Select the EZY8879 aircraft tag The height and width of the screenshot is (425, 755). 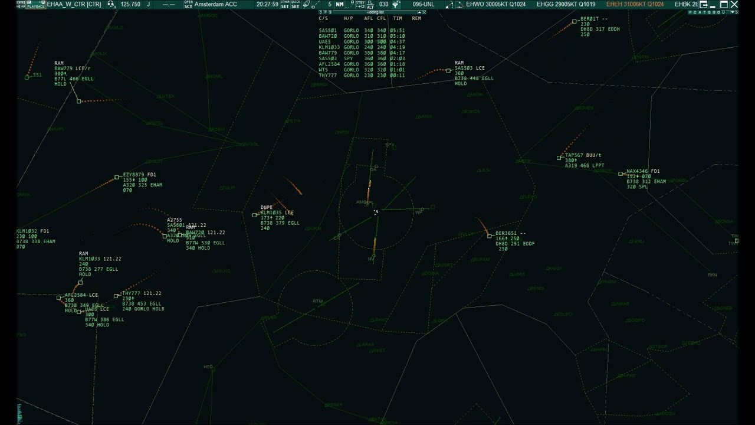pyautogui.click(x=142, y=182)
